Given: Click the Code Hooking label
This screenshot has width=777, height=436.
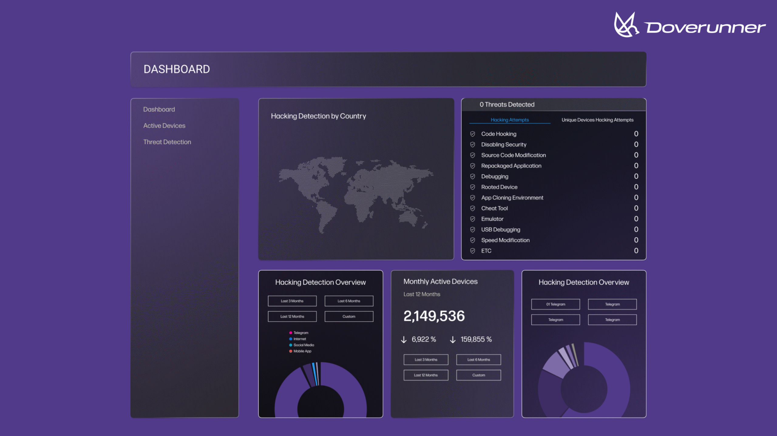Looking at the screenshot, I should tap(499, 134).
